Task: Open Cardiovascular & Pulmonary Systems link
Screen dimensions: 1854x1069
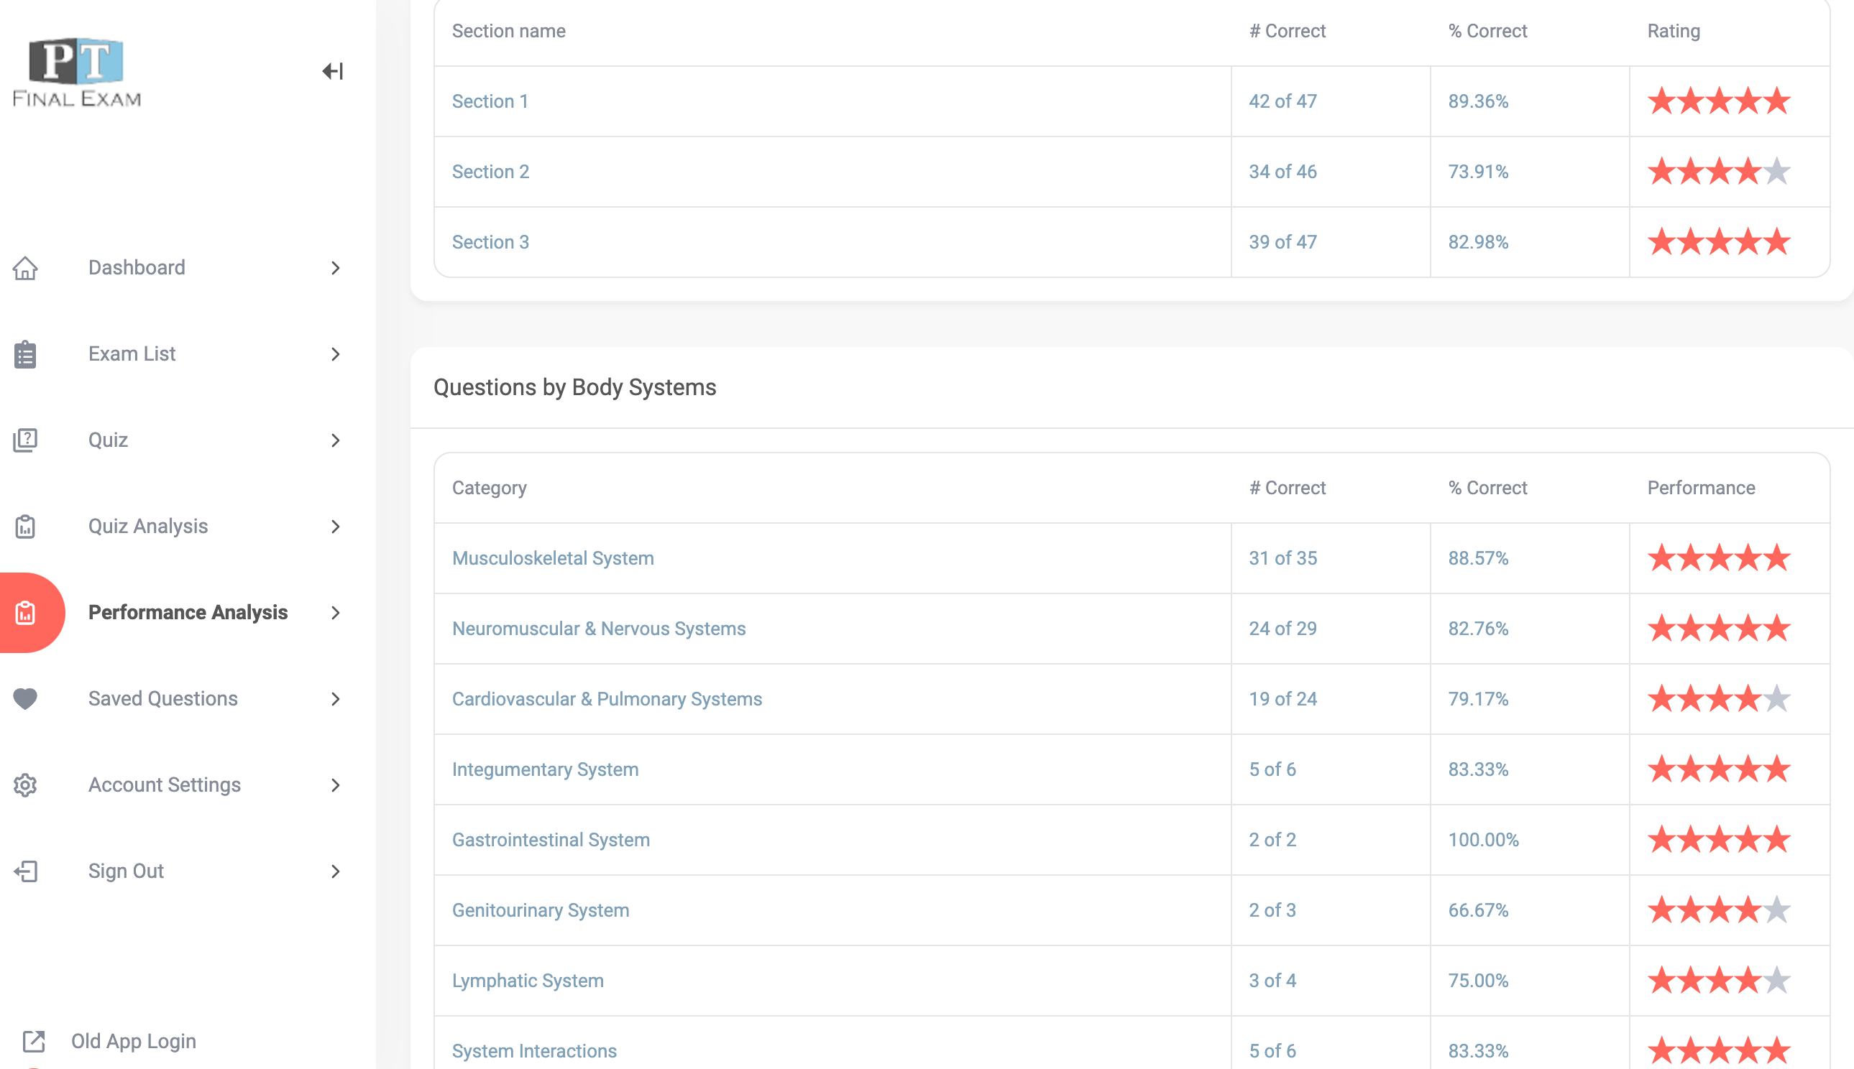Action: pyautogui.click(x=607, y=699)
